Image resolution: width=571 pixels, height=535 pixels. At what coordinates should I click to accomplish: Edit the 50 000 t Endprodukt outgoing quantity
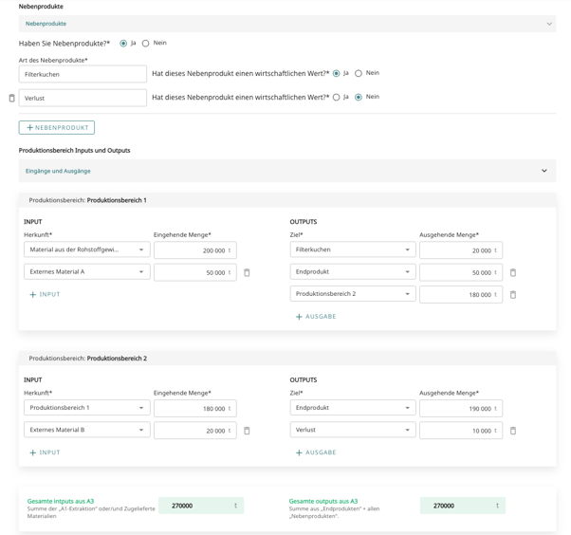(461, 272)
